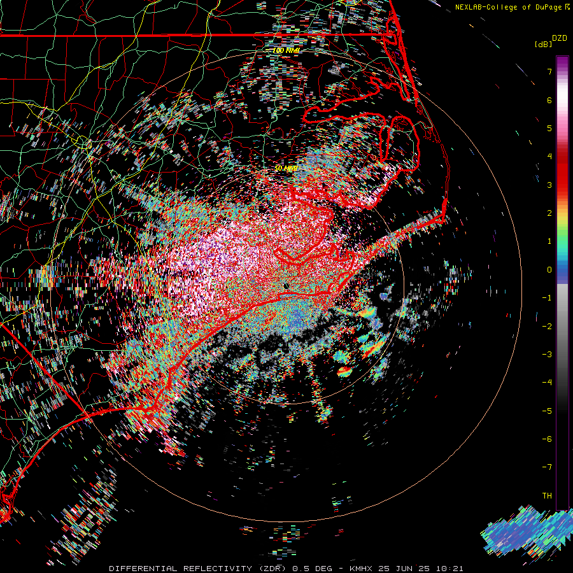The height and width of the screenshot is (573, 573).
Task: Click the 2 value on the scale
Action: tap(549, 213)
